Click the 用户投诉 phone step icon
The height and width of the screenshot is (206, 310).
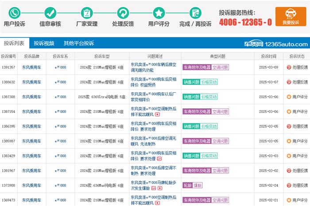coord(15,13)
